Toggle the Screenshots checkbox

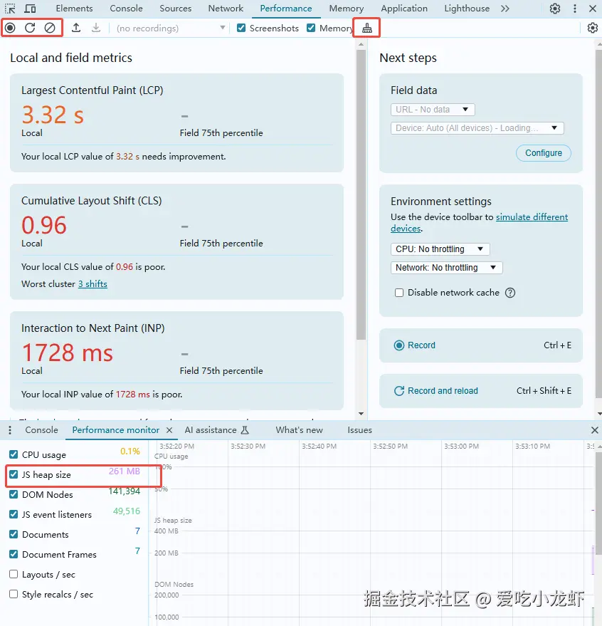241,28
